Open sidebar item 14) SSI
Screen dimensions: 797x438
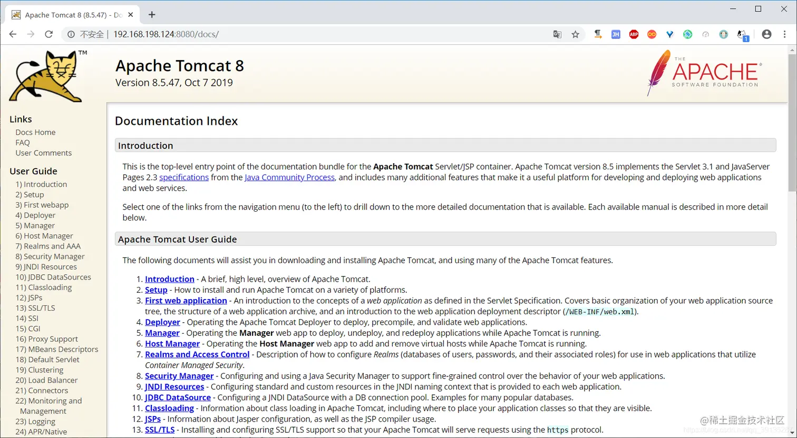[x=27, y=318]
